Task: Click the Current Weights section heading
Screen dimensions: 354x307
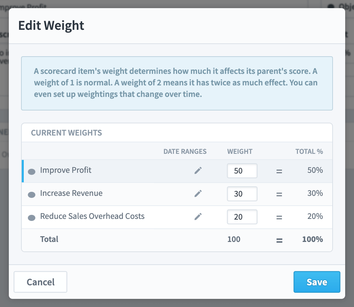Action: coord(66,133)
